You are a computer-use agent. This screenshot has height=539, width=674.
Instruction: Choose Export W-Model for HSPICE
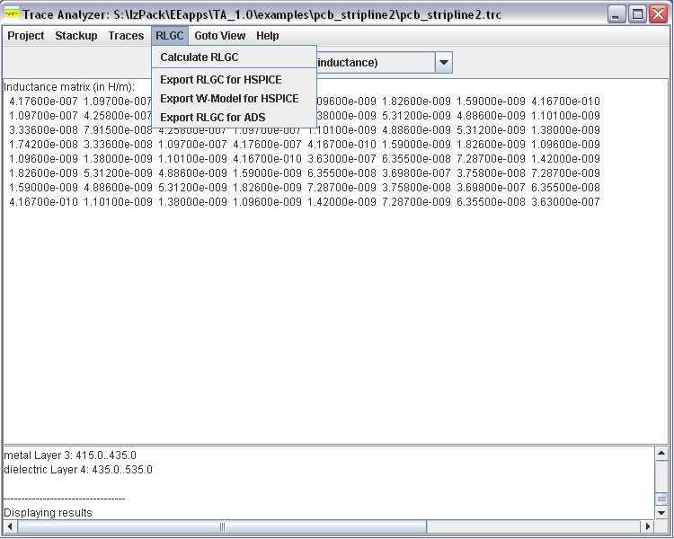pyautogui.click(x=228, y=99)
